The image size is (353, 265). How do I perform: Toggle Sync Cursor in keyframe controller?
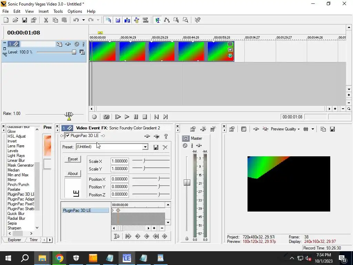117,236
